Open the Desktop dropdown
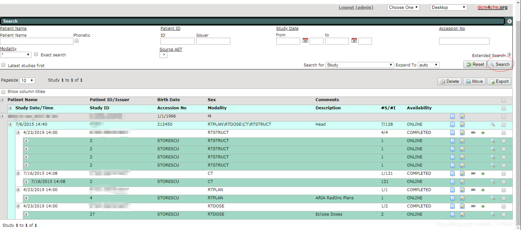 (x=449, y=7)
